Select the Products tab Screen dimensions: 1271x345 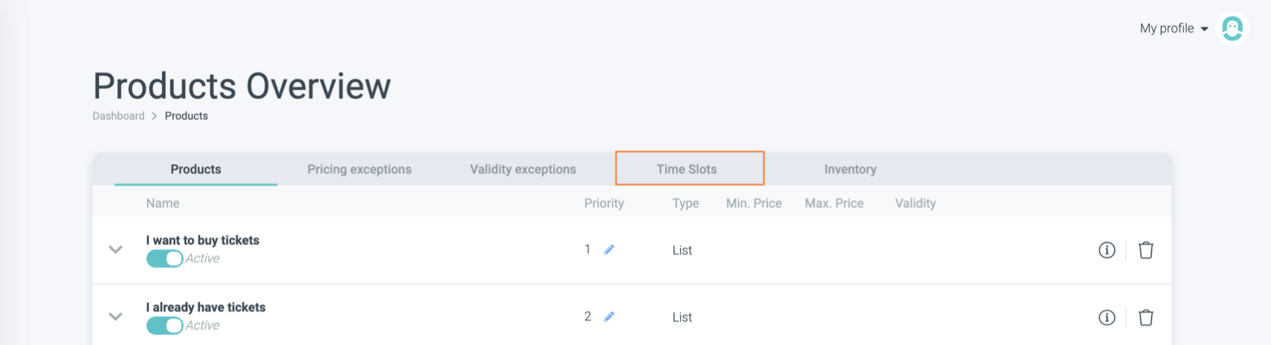tap(195, 169)
